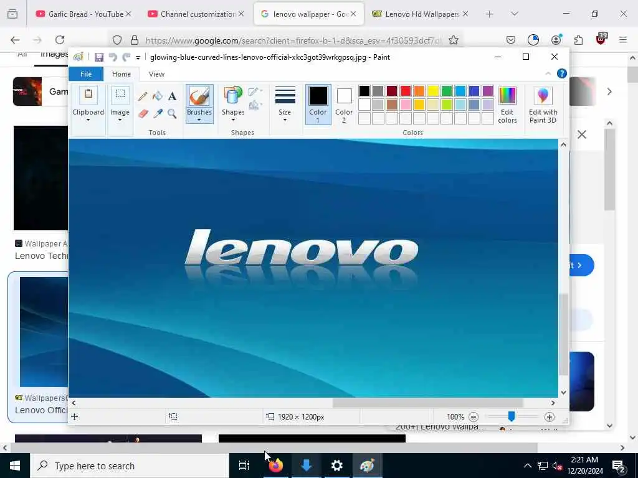The image size is (638, 478).
Task: Open Firefox hamburger application menu
Action: click(x=623, y=40)
